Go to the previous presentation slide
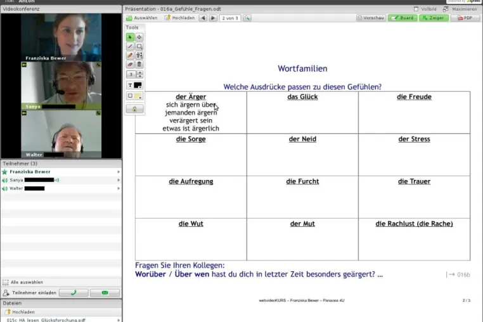 203,18
